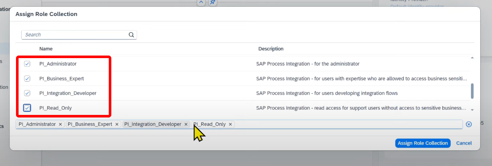Screen dimensions: 492x166
Task: Select the PI_Integration_Developer role name
Action: point(68,93)
